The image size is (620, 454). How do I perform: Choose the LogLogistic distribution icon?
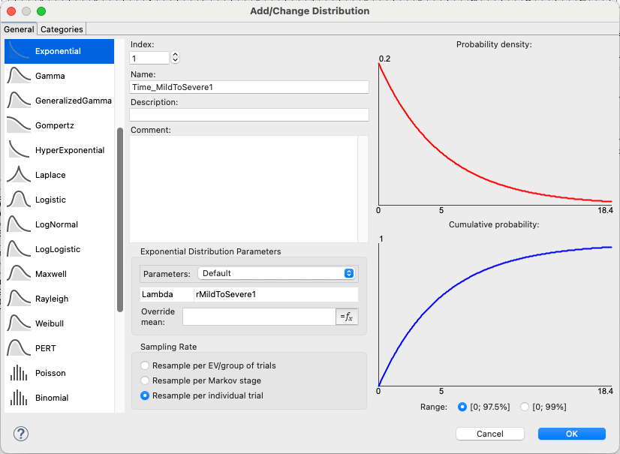(19, 249)
